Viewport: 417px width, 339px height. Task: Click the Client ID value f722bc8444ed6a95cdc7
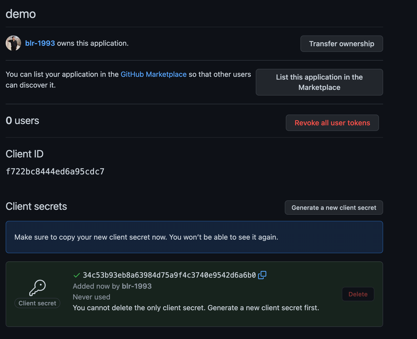point(55,171)
